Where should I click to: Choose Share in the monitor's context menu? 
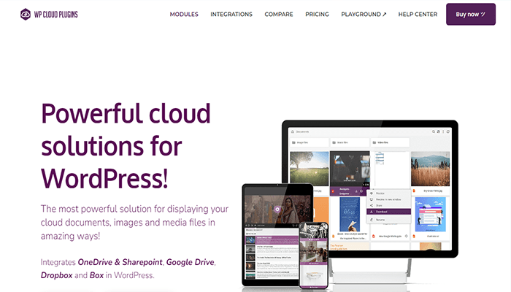(388, 205)
